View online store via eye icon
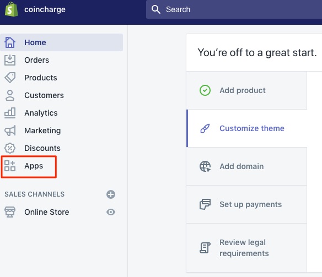Image resolution: width=322 pixels, height=277 pixels. pos(111,212)
